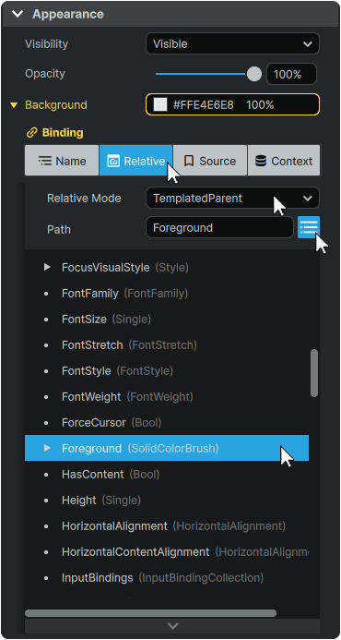This screenshot has height=640, width=341.
Task: Select the ForceCursor property
Action: [x=167, y=422]
